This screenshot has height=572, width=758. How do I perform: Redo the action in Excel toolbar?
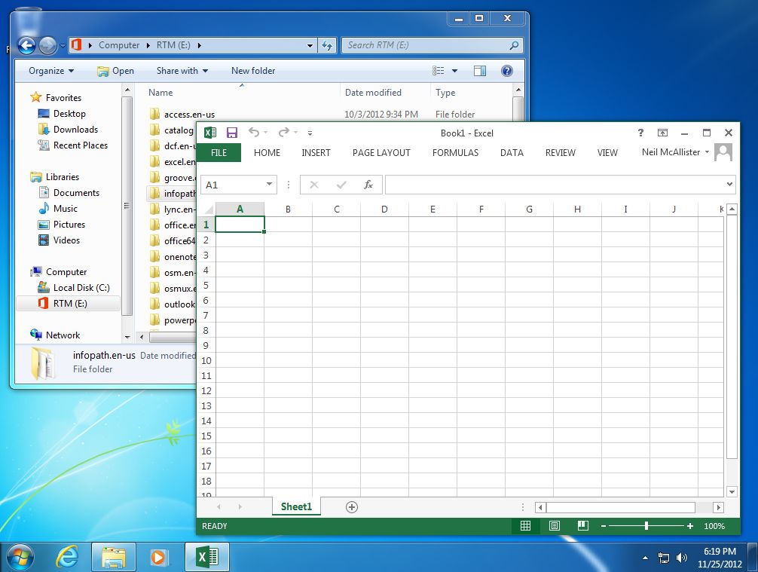284,132
